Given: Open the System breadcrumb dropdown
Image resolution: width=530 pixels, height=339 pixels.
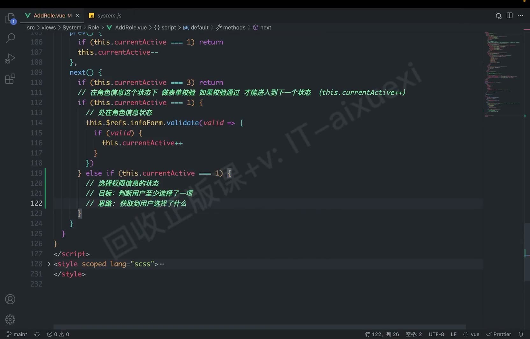Looking at the screenshot, I should click(x=72, y=28).
